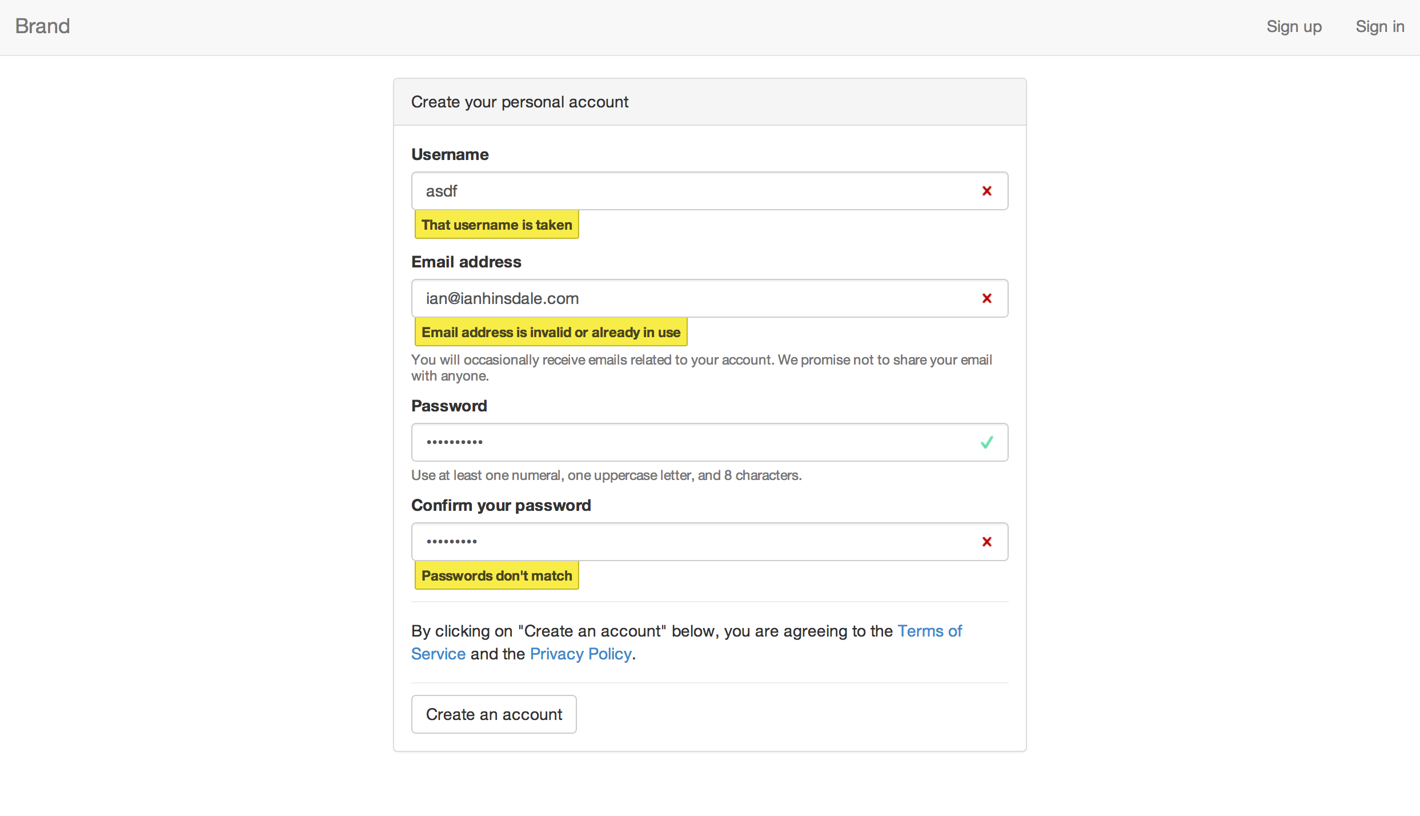Click the Confirm your password label
Image resolution: width=1420 pixels, height=816 pixels.
pos(501,505)
